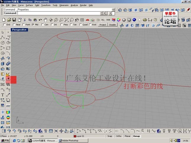Viewport: 191px width, 143px height.
Task: Undo the last action with undo arrow
Action: [40, 20]
